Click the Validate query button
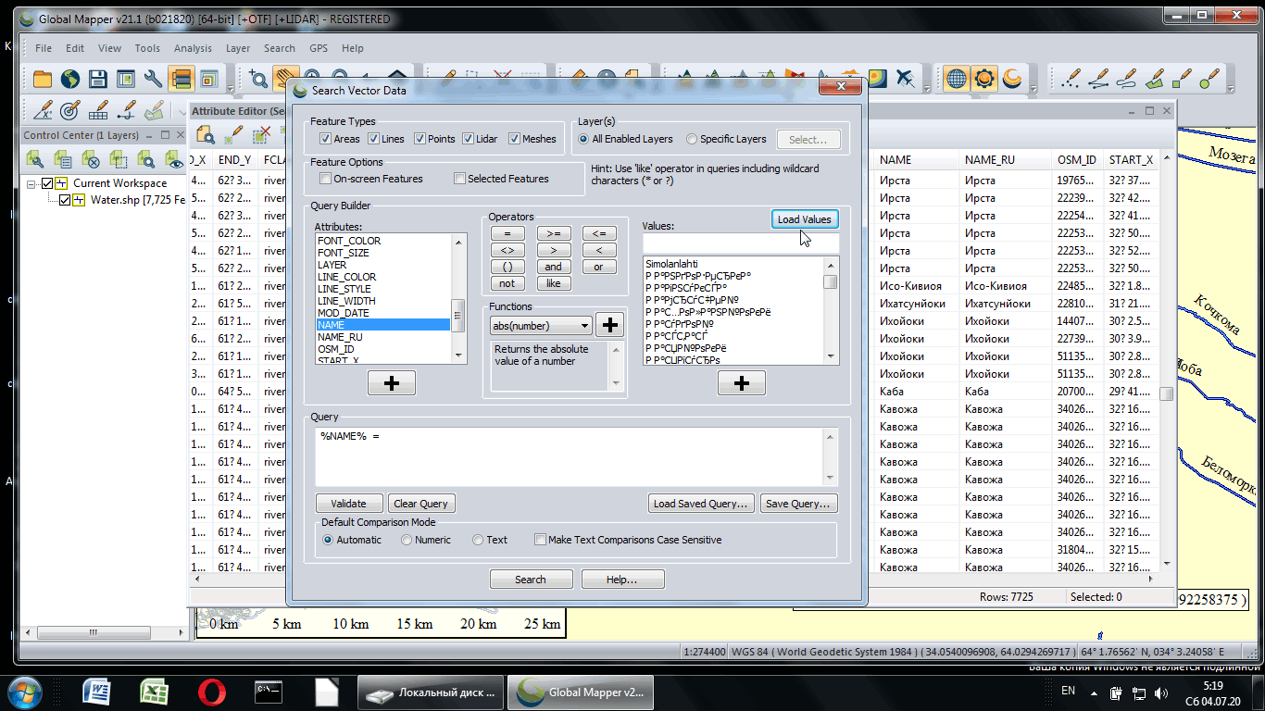 (348, 504)
